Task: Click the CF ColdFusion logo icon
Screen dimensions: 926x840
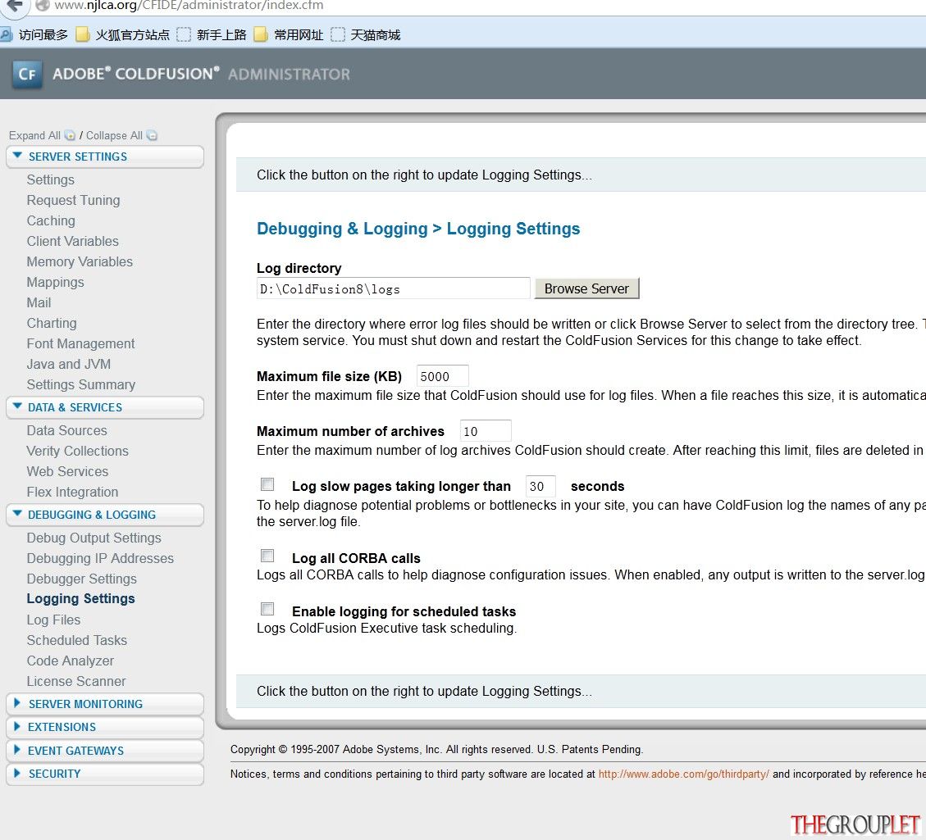Action: click(x=27, y=74)
